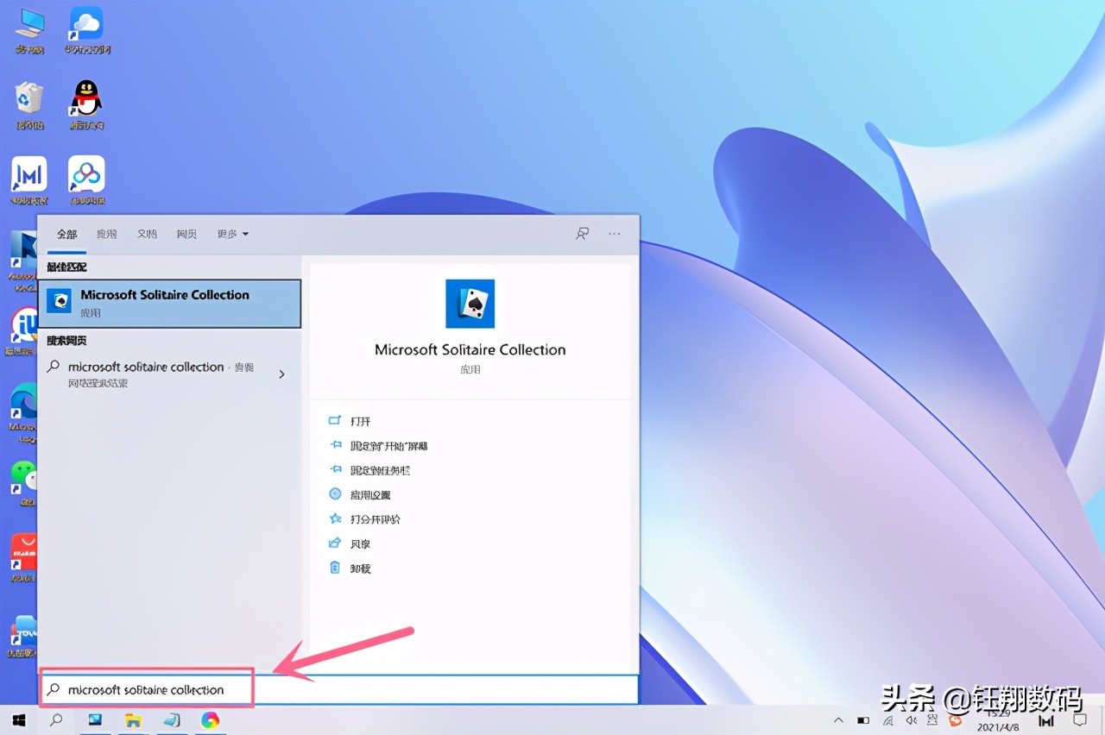Launch Microsoft Edge from the desktop

(23, 412)
